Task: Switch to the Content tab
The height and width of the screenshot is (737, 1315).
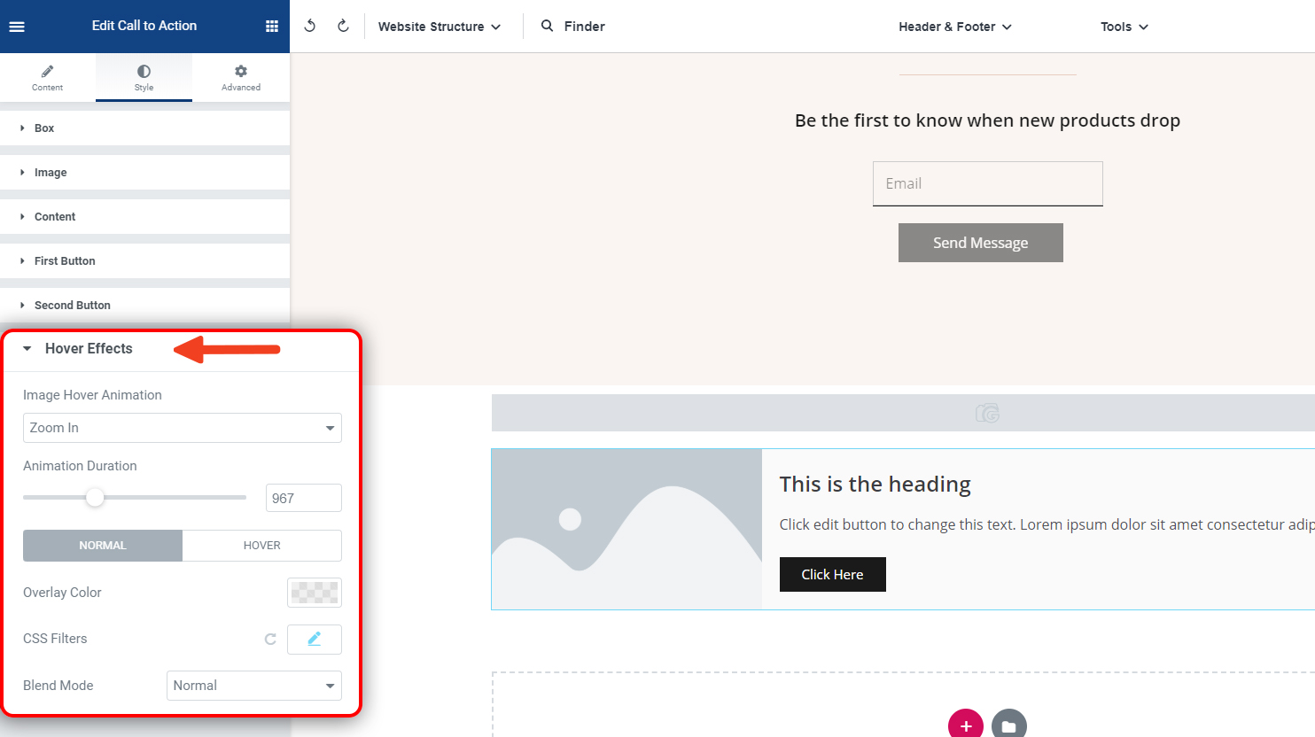Action: pos(48,78)
